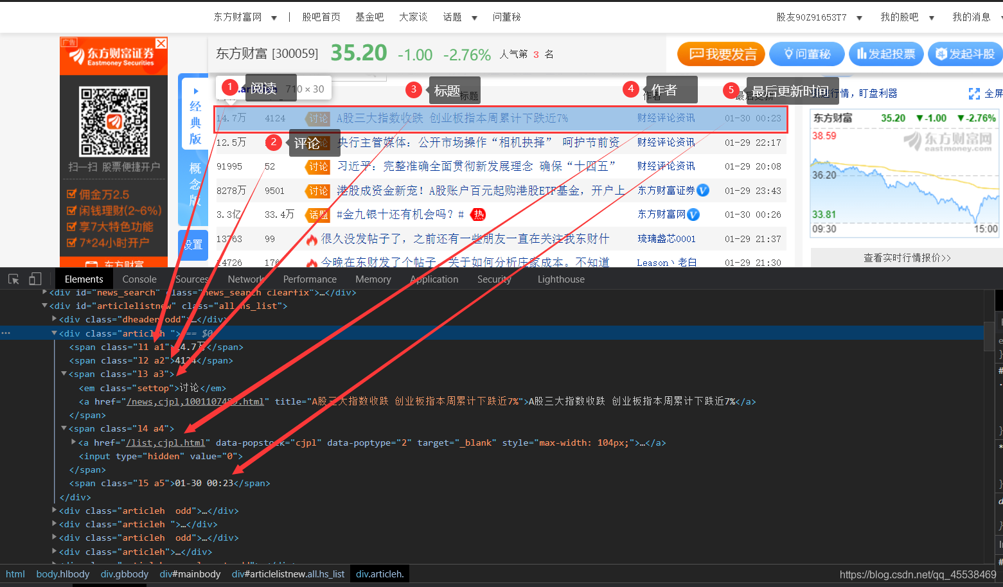Click the /news,cjpl href link in DevTools
The image size is (1003, 587).
point(195,401)
